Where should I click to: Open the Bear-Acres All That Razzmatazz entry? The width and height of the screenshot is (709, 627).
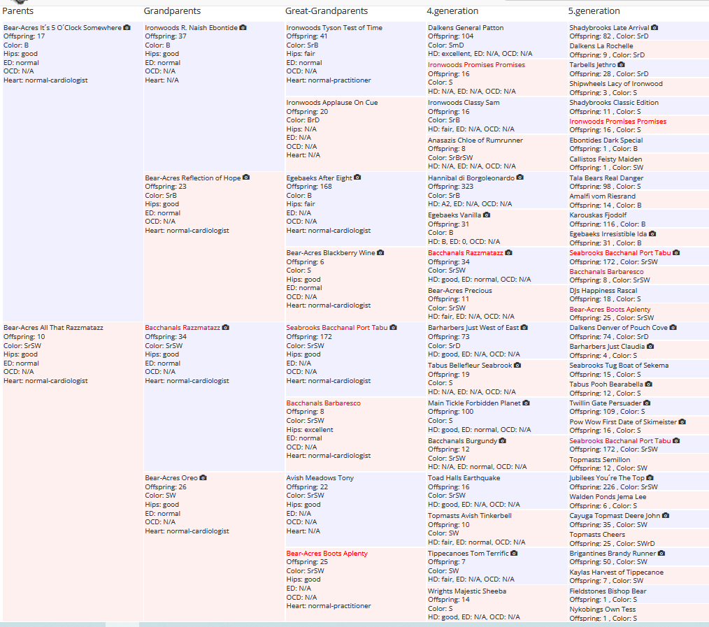[53, 328]
